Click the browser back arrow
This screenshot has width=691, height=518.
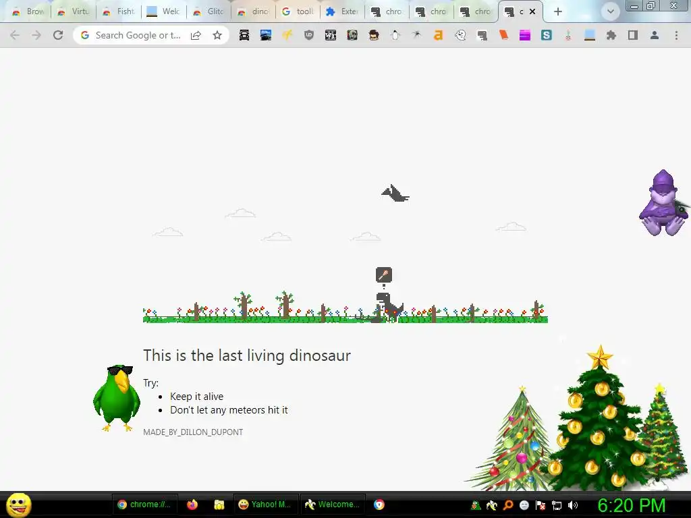pyautogui.click(x=15, y=35)
